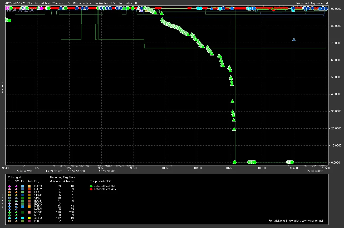Click the 15:59:58:700 time axis label
This screenshot has width=344, height=228.
click(x=107, y=171)
